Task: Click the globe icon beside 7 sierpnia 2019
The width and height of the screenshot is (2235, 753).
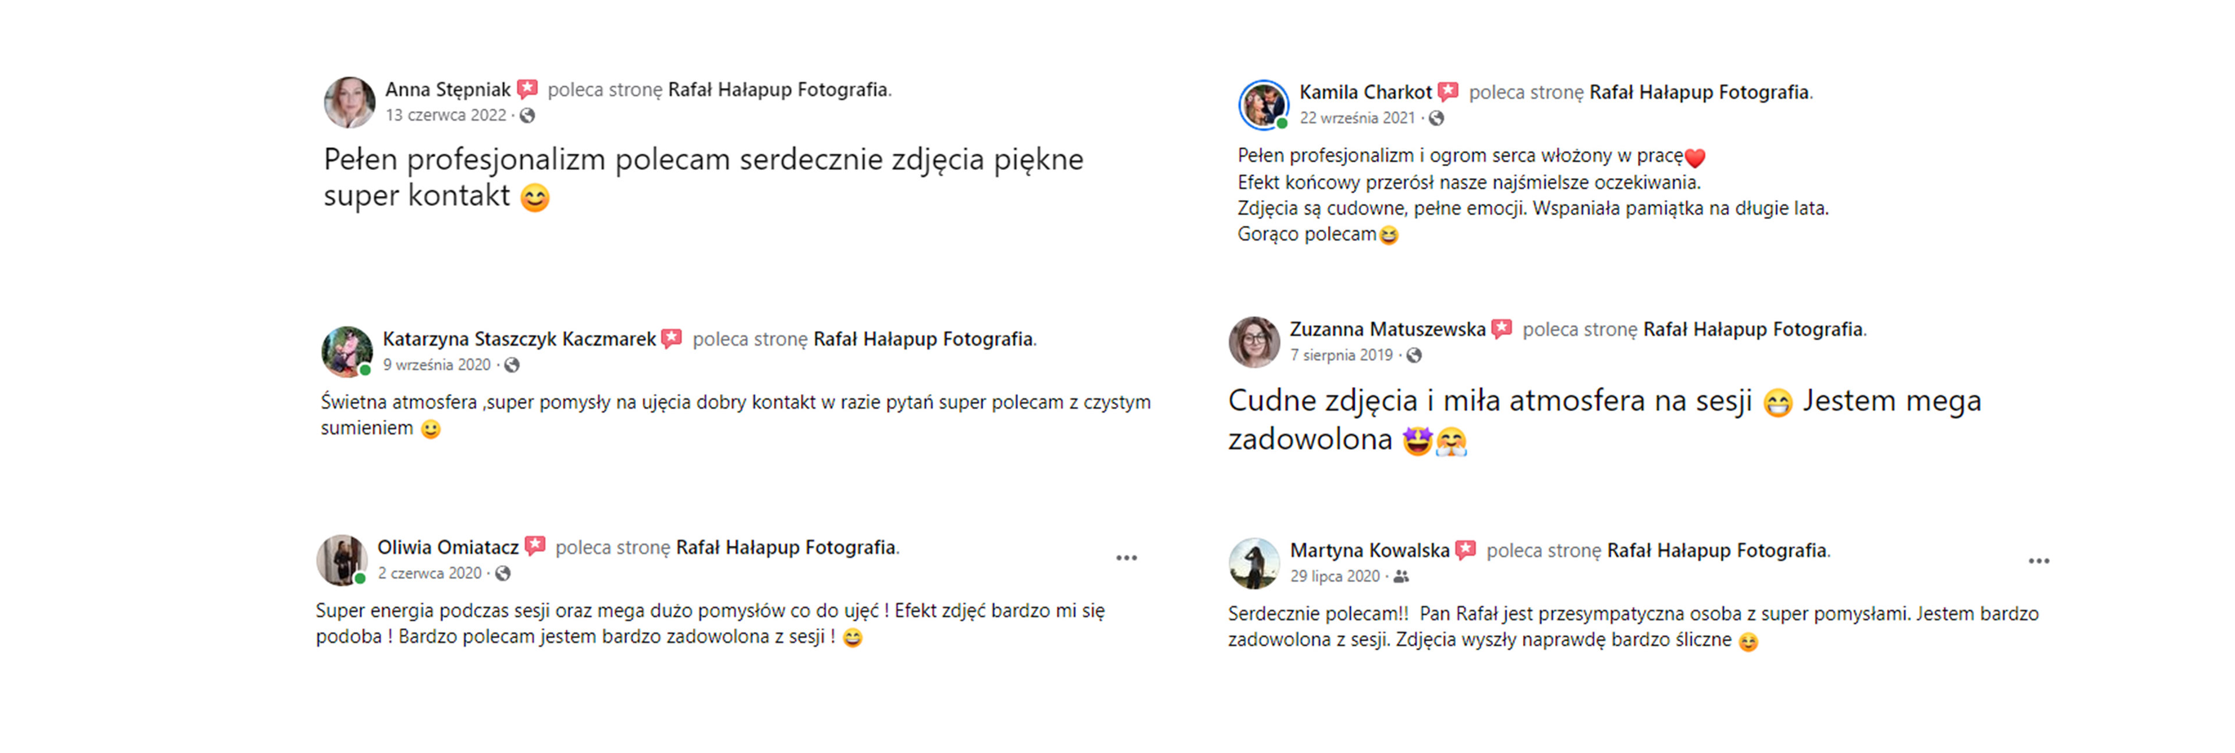Action: click(x=1414, y=355)
